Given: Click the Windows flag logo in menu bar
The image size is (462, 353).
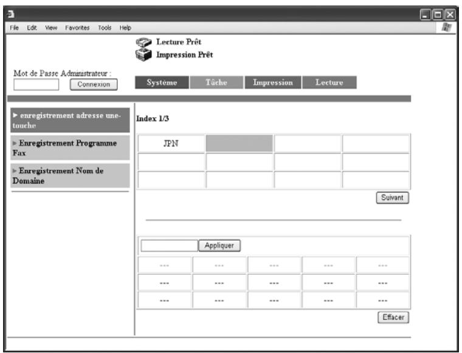Looking at the screenshot, I should tap(447, 27).
